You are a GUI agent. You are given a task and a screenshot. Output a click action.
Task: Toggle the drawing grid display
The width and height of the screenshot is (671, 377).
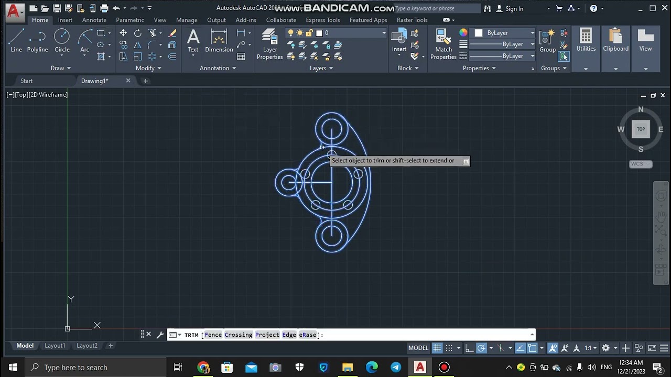pos(437,348)
